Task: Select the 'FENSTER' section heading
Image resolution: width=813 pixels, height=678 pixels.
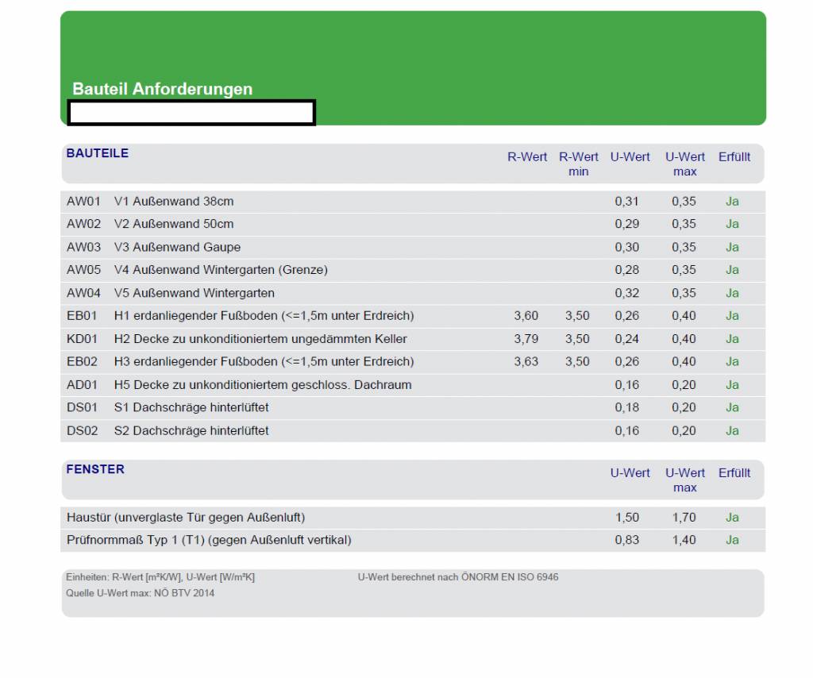Action: (x=95, y=469)
